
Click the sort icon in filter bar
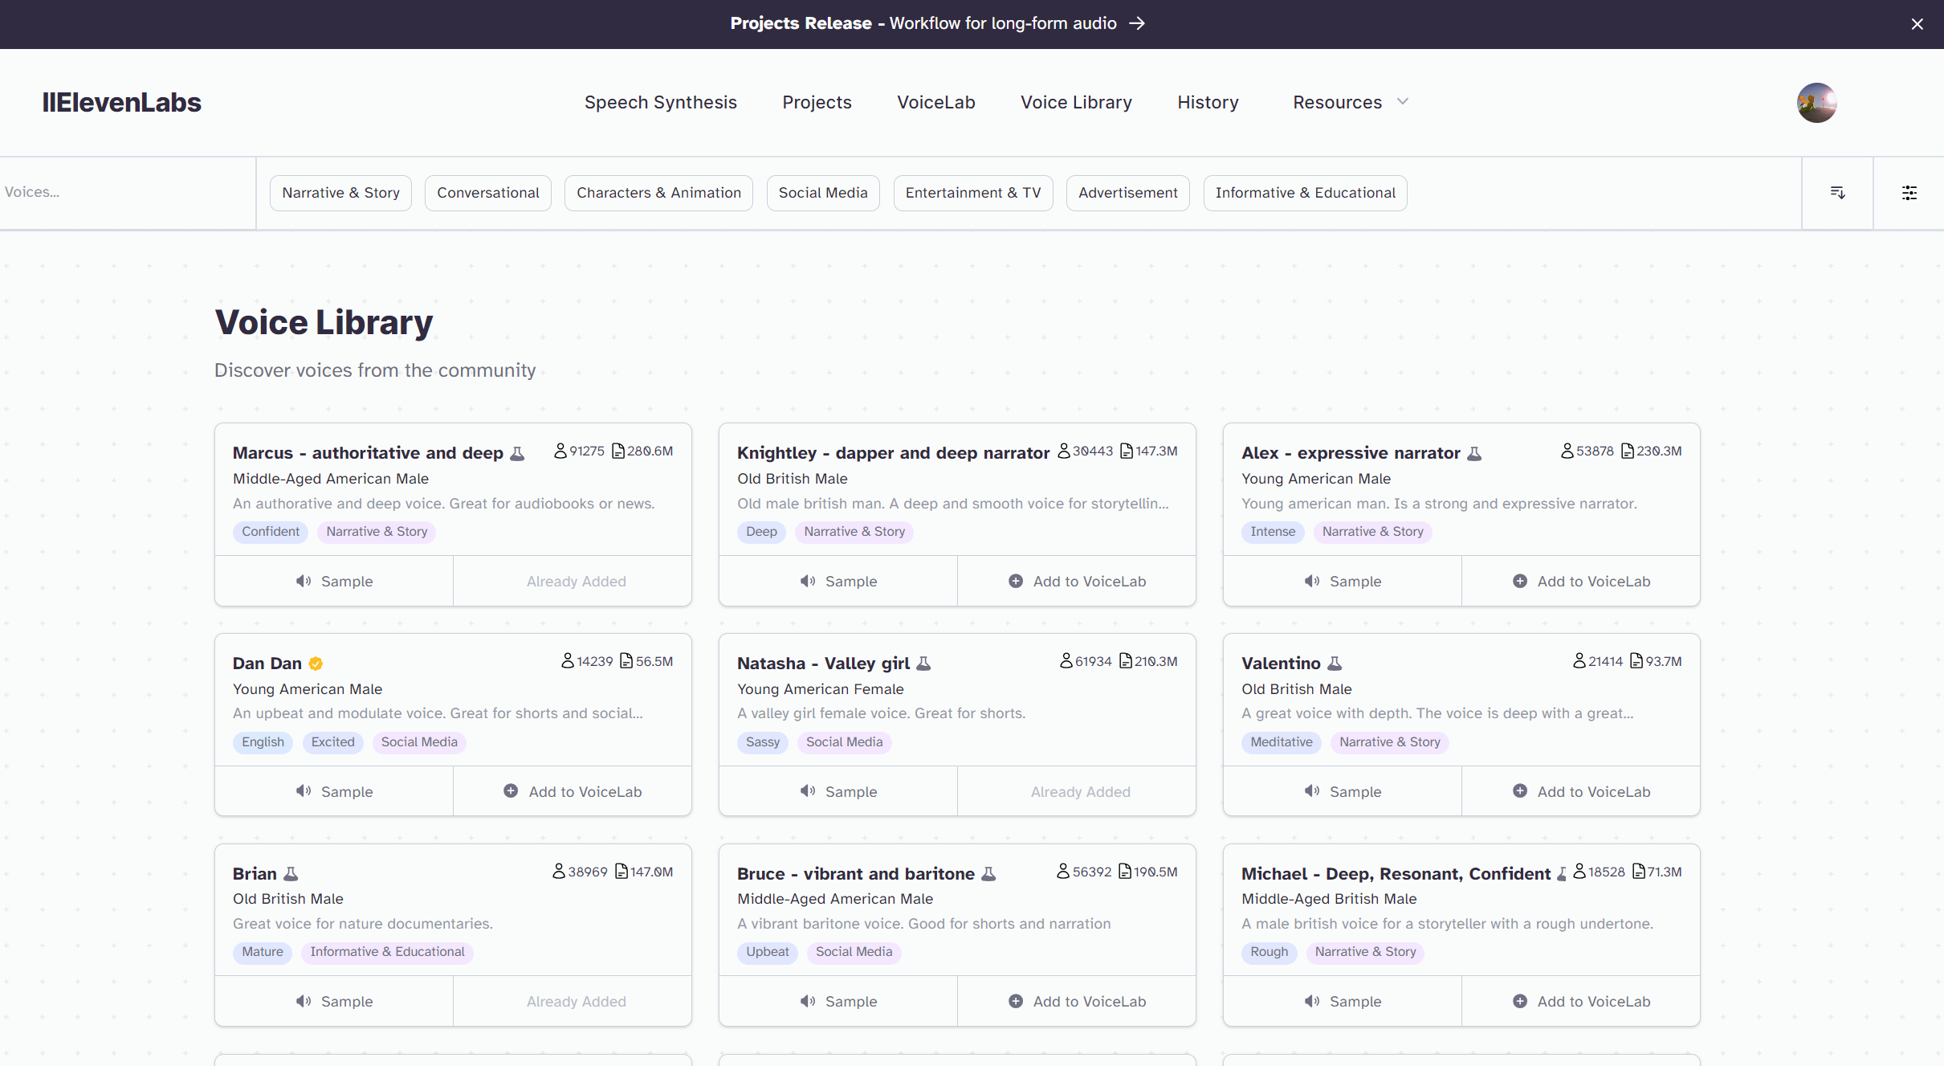(1837, 193)
